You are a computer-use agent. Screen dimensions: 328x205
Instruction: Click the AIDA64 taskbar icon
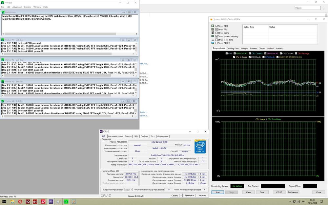[35, 201]
